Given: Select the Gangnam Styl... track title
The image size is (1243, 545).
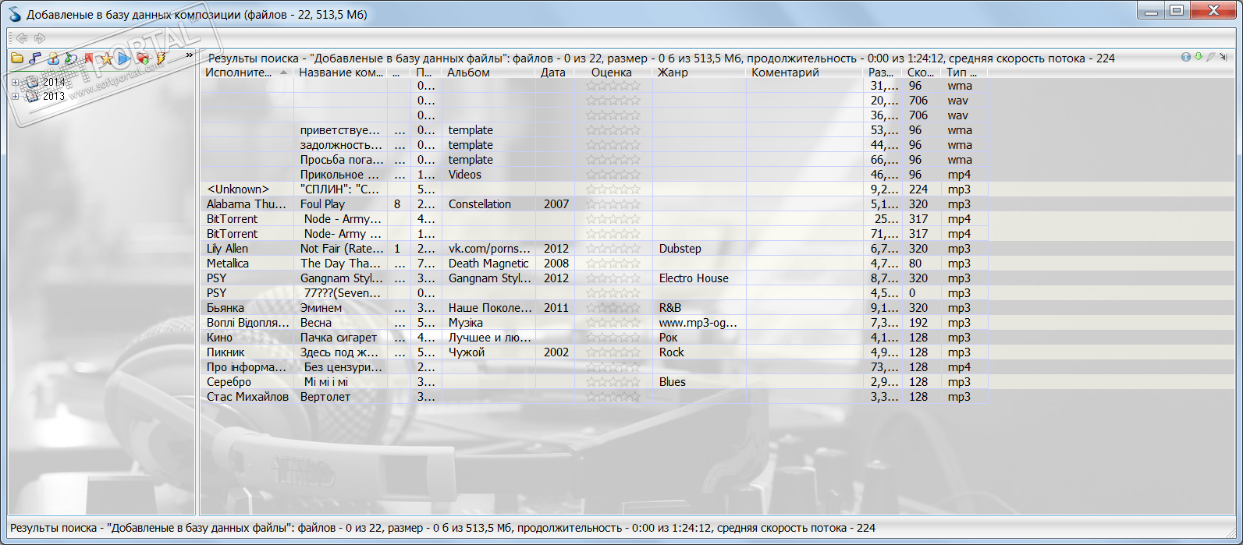Looking at the screenshot, I should tap(341, 278).
